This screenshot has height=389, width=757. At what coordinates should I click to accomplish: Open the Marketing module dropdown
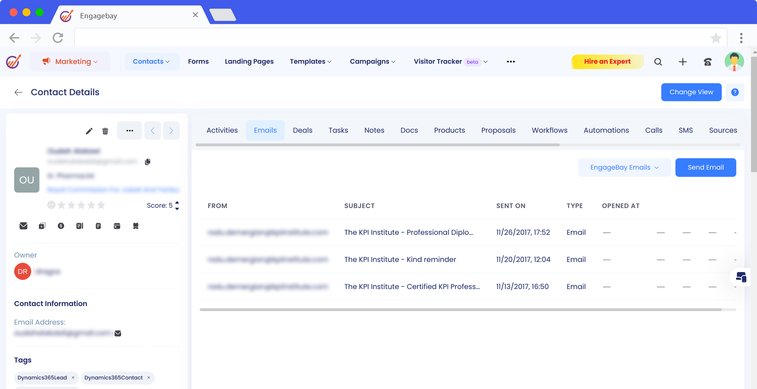tap(70, 62)
